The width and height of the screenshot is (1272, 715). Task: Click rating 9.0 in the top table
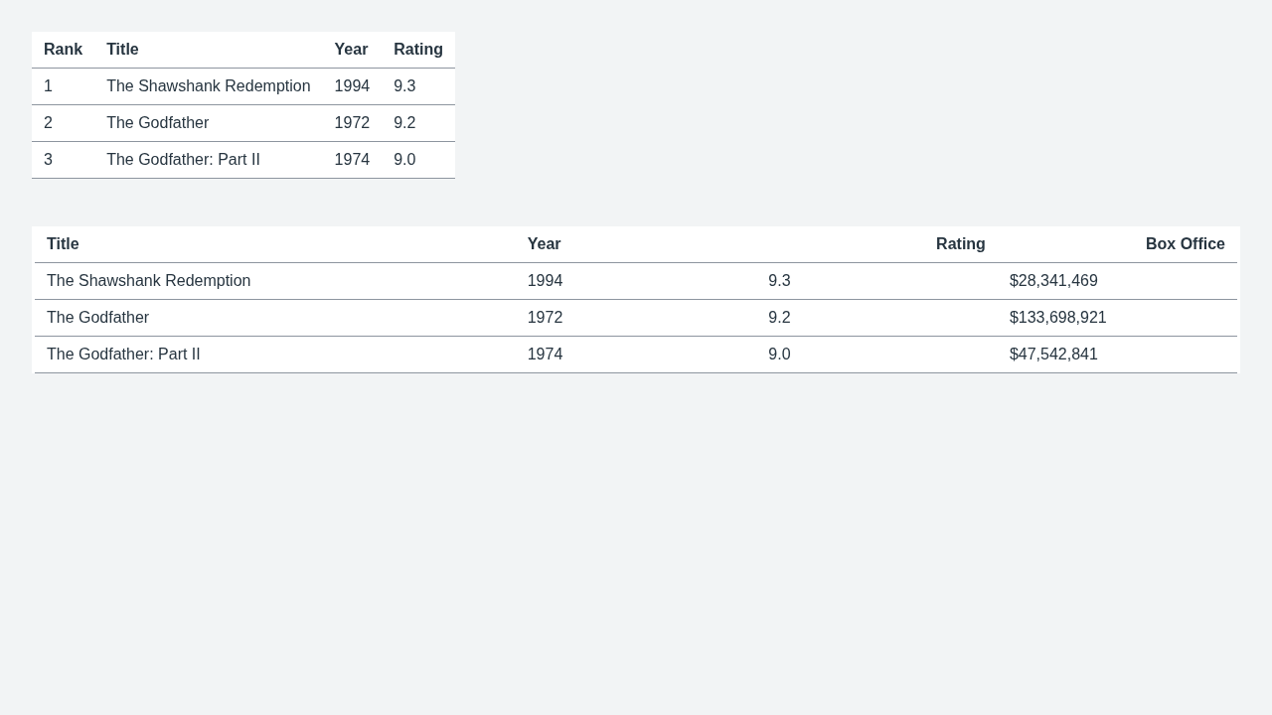404,160
